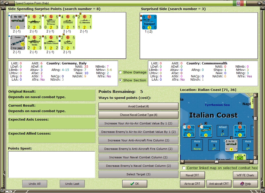265x193 pixels.
Task: Select the Show Damage radio button
Action: coord(120,72)
